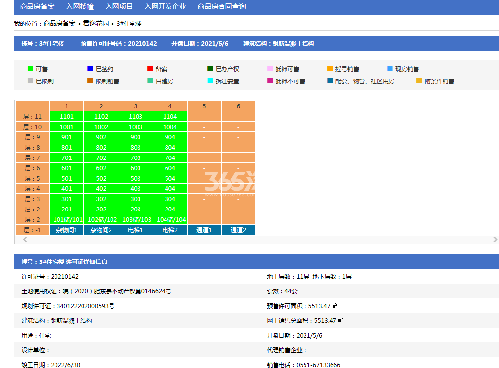
Task: Click the orange 摇号销售 legend swatch
Action: pos(330,68)
